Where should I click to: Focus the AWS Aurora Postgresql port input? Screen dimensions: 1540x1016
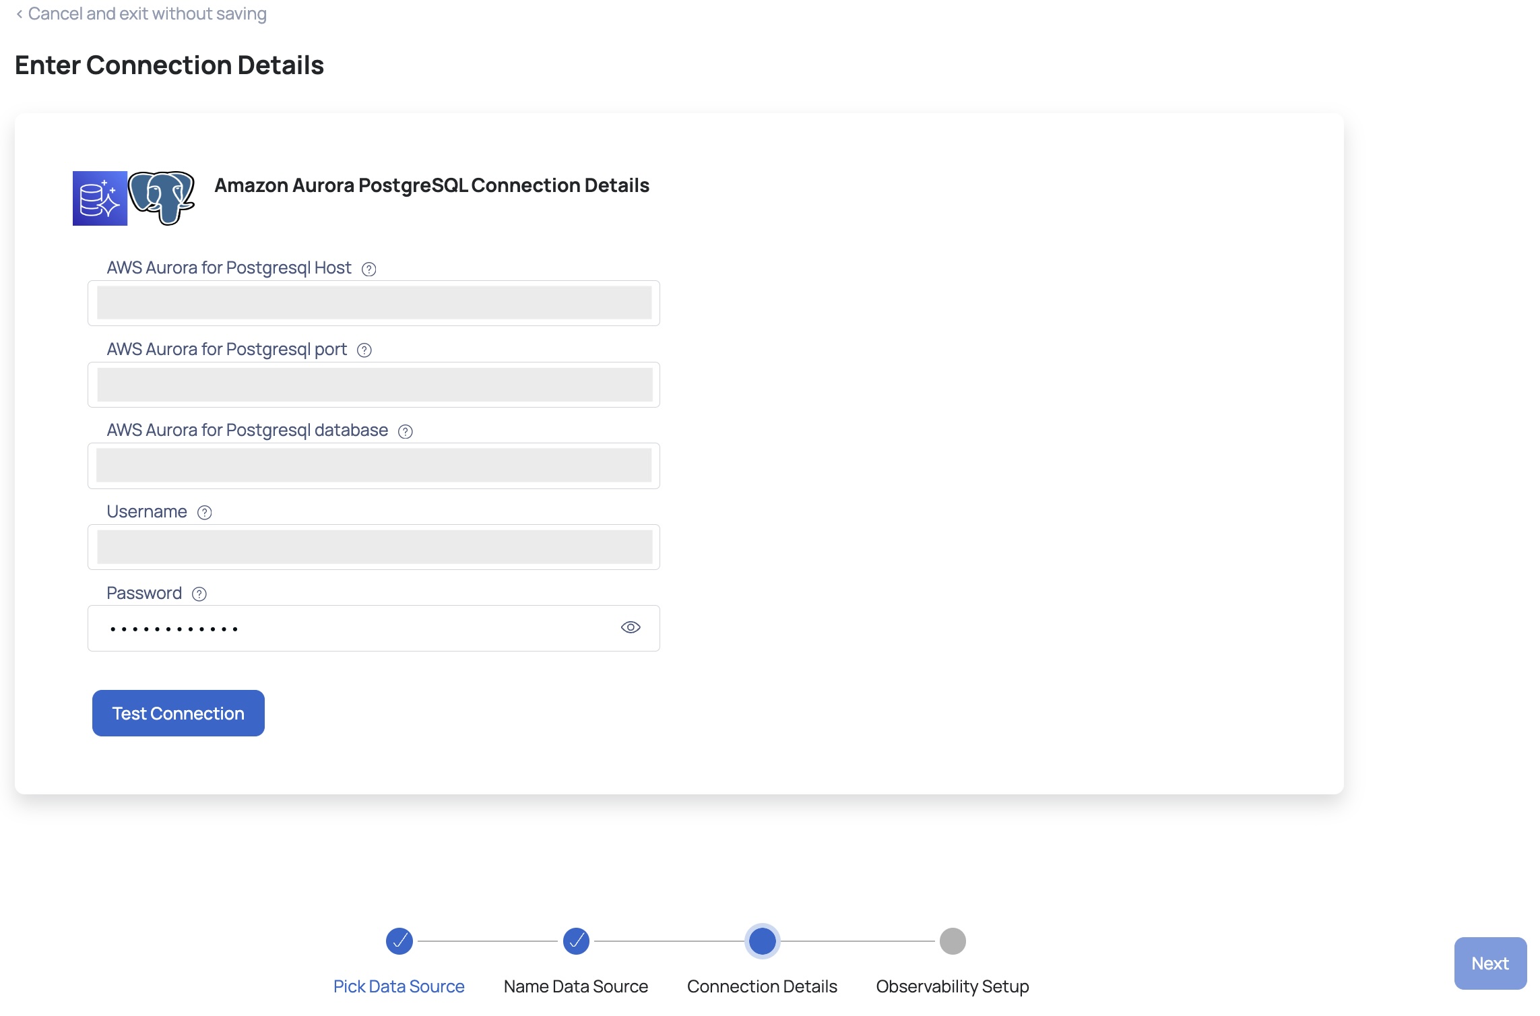(x=374, y=385)
